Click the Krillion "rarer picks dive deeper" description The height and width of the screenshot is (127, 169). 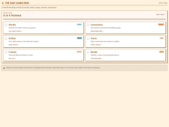(x=24, y=41)
